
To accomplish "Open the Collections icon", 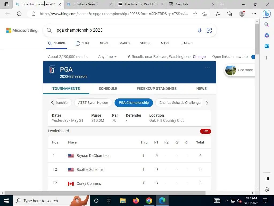I will [230, 14].
